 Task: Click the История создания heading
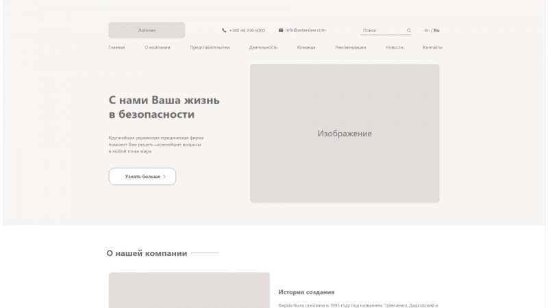pos(306,292)
